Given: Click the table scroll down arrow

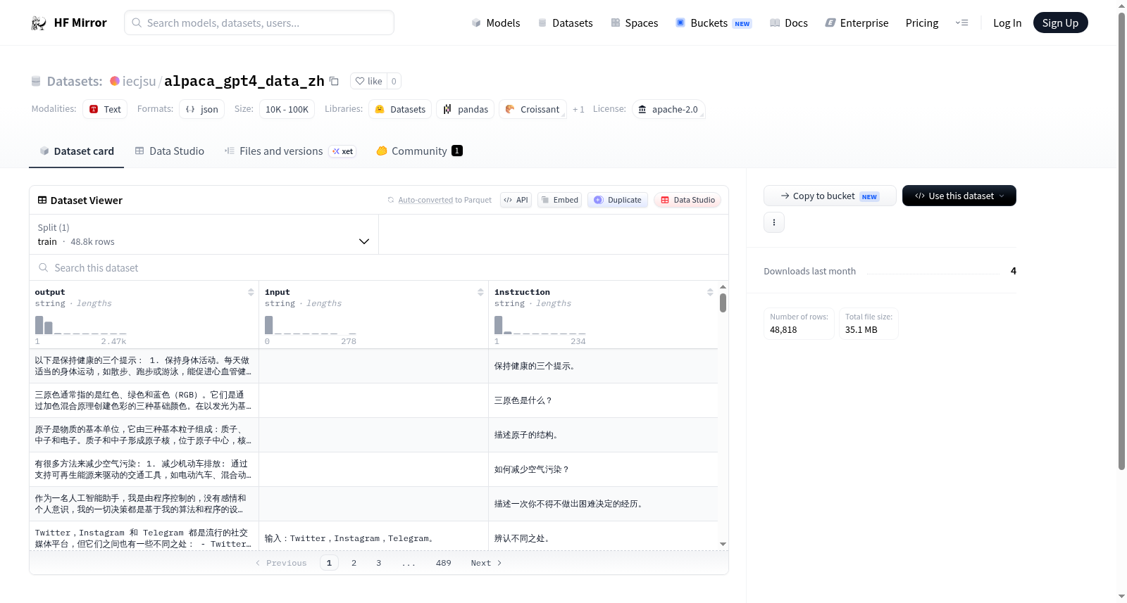Looking at the screenshot, I should click(x=723, y=544).
